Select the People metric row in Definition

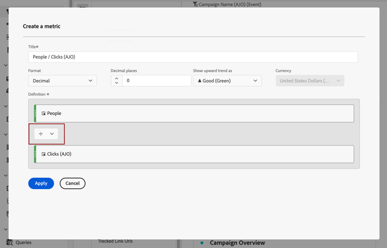[194, 113]
